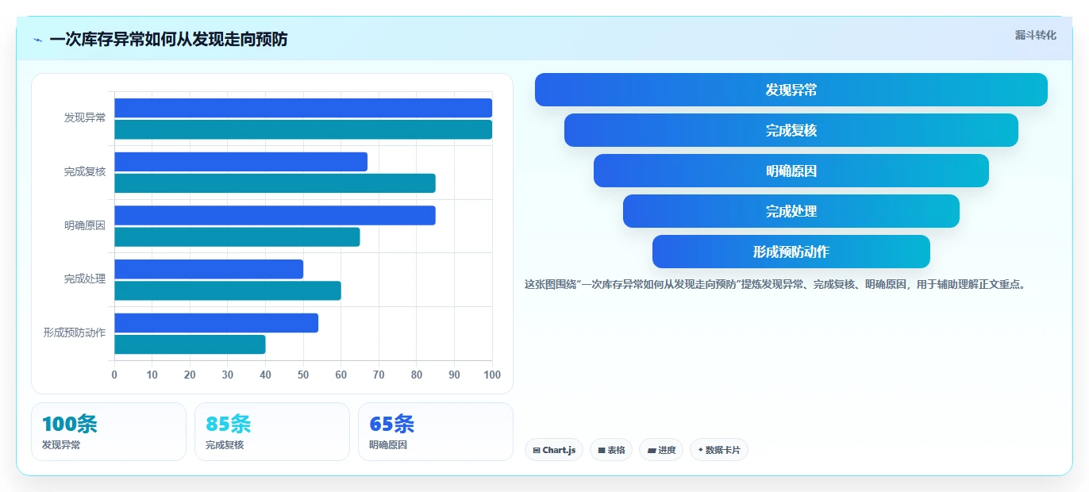The width and height of the screenshot is (1089, 492).
Task: Click the 完成处理 y-axis label
Action: tap(85, 279)
